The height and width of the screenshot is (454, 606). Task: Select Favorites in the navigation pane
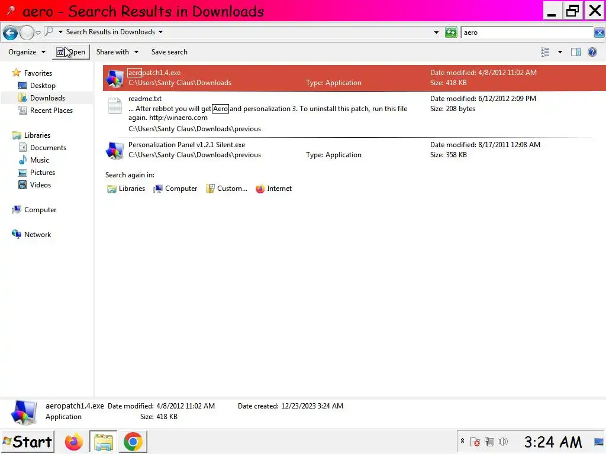(38, 73)
